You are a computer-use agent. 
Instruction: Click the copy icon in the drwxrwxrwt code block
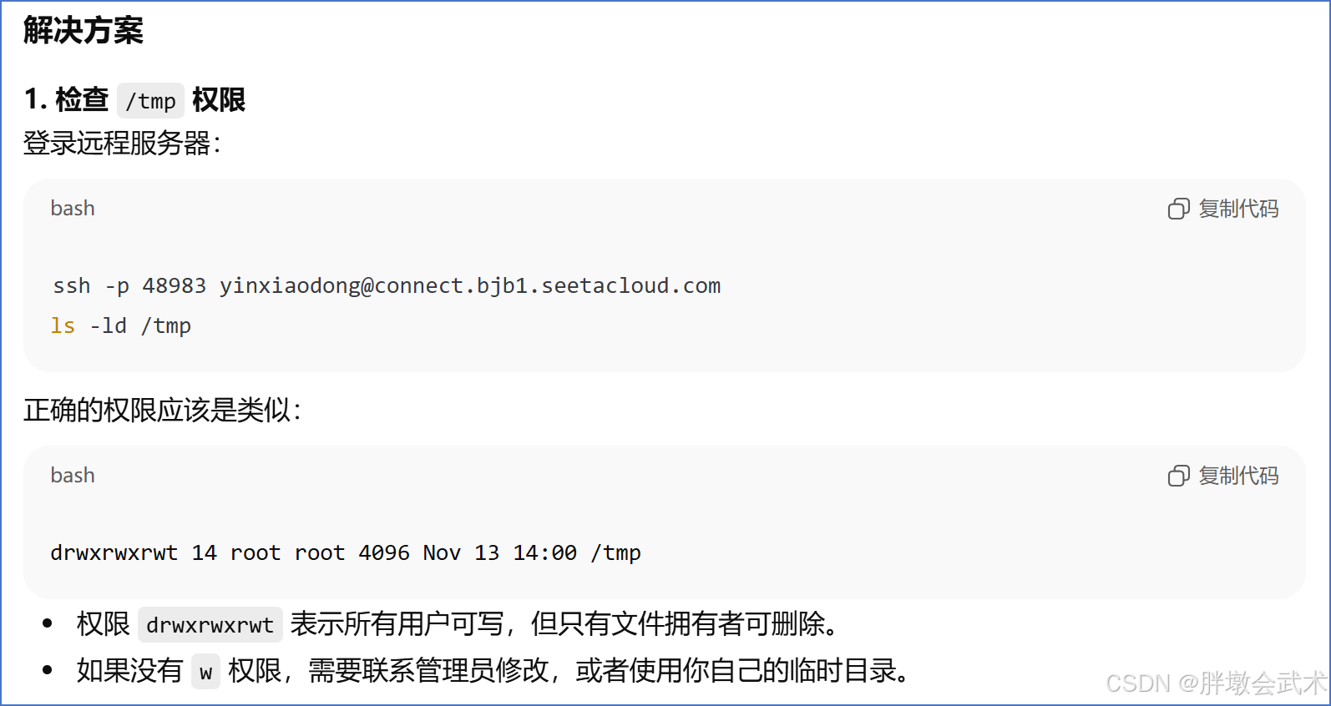coord(1178,476)
